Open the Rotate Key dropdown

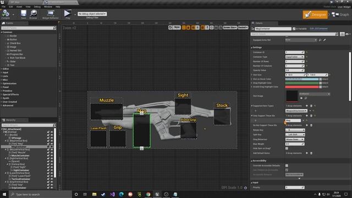[295, 130]
